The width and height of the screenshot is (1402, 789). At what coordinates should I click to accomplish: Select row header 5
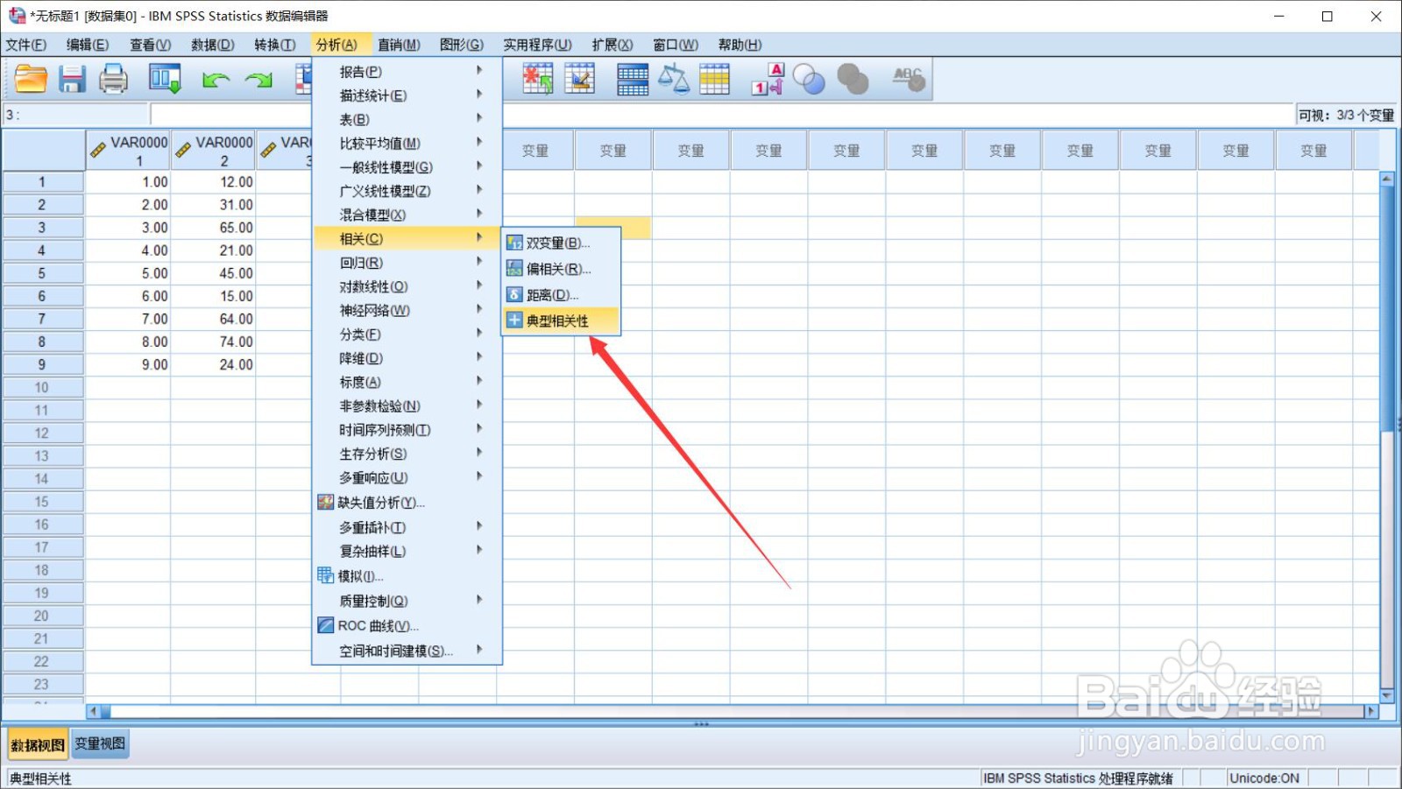42,273
